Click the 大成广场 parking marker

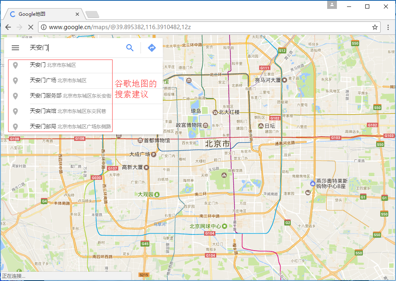pos(153,154)
